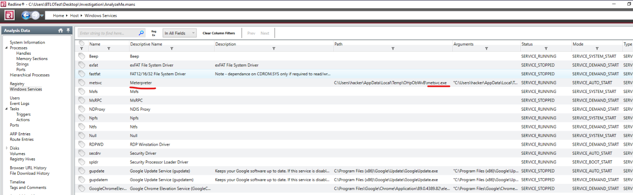Collapse the Tasks tree node
Screen dimensions: 633x195
click(7, 109)
